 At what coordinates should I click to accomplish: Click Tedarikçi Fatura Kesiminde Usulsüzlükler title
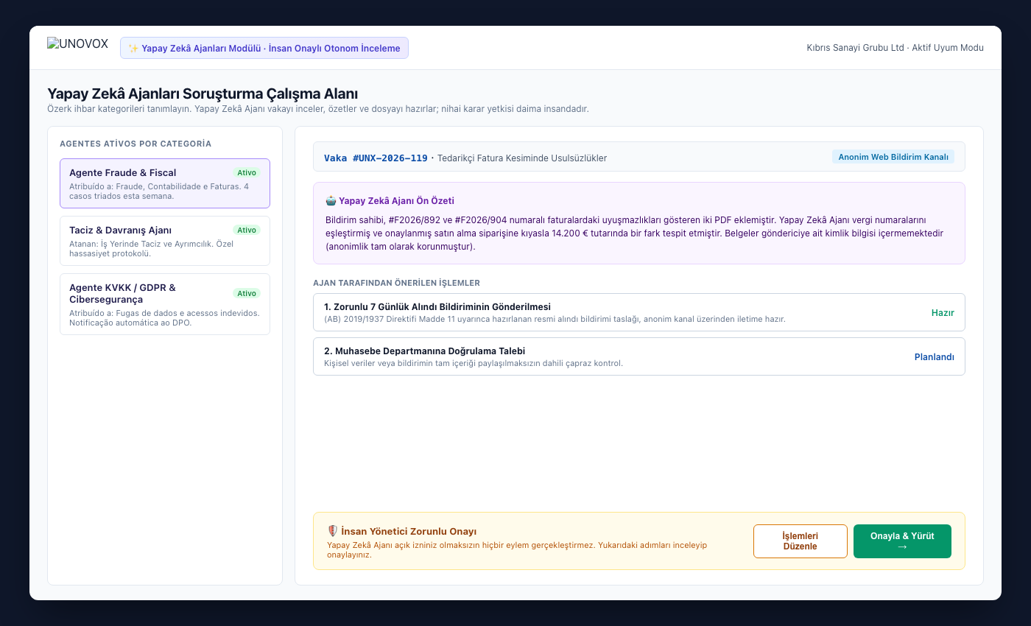[x=522, y=158]
